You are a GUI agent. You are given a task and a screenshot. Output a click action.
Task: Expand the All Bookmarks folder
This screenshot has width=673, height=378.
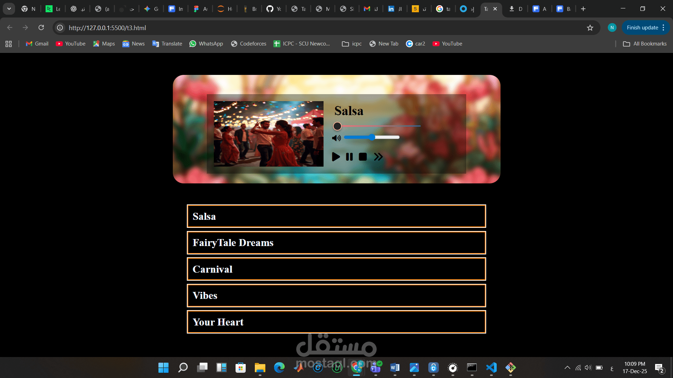pyautogui.click(x=645, y=44)
